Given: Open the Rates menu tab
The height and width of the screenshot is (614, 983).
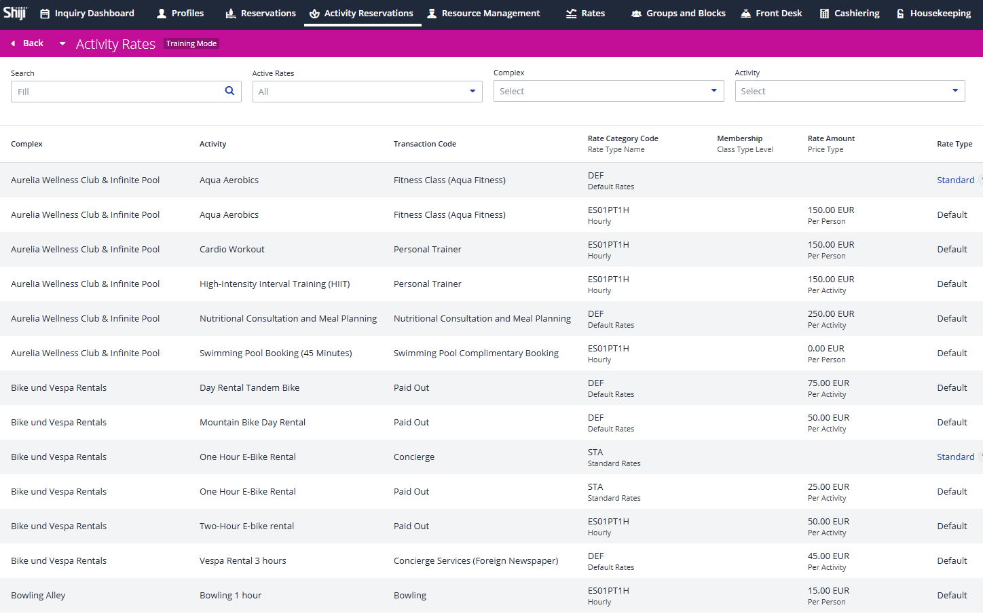Looking at the screenshot, I should click(x=585, y=13).
